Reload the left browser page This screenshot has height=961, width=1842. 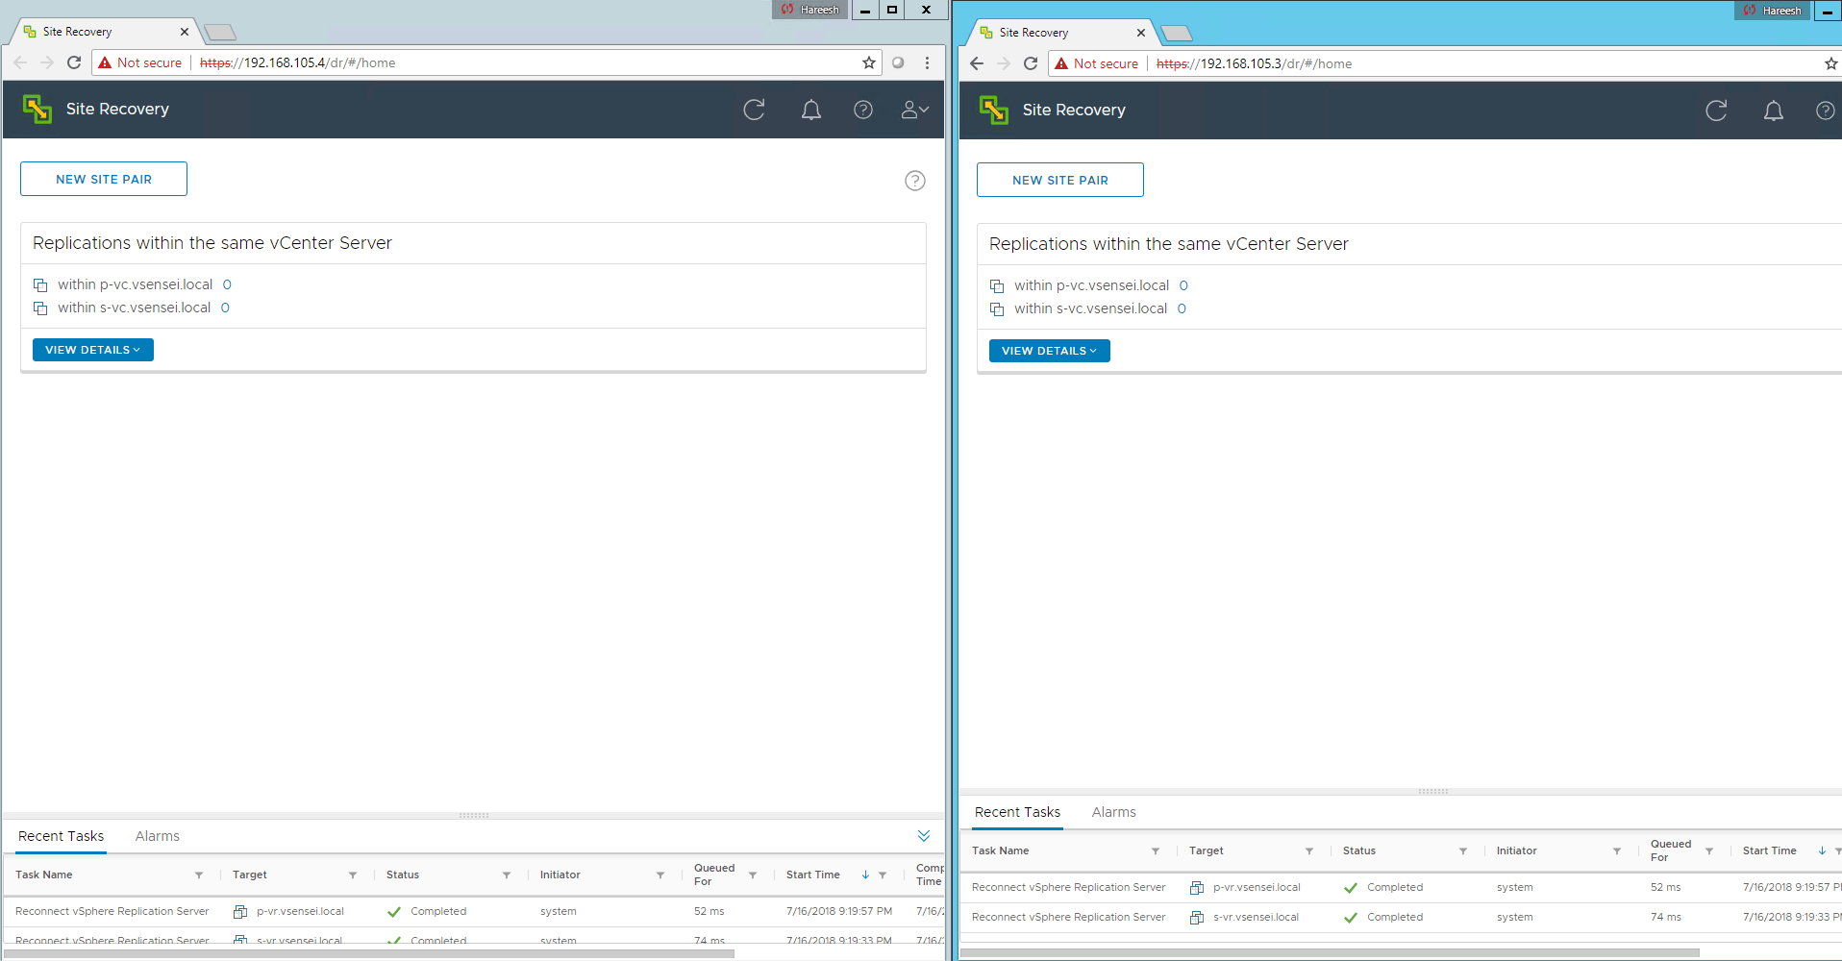(x=74, y=62)
